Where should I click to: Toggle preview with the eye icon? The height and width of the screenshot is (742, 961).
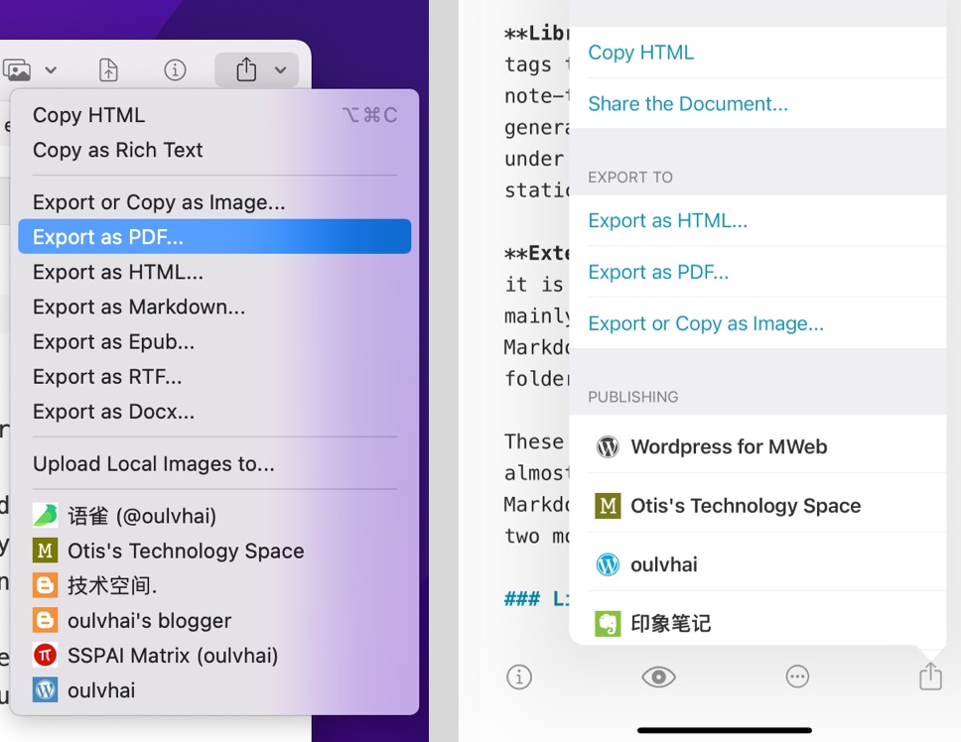pyautogui.click(x=657, y=677)
